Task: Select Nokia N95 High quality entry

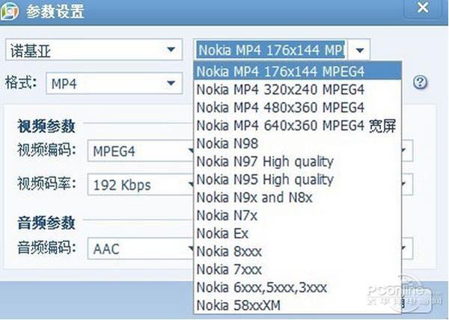Action: (x=298, y=179)
